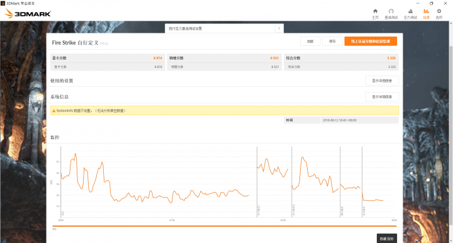This screenshot has height=243, width=453.
Task: Click the 保存 save button
Action: 332,42
